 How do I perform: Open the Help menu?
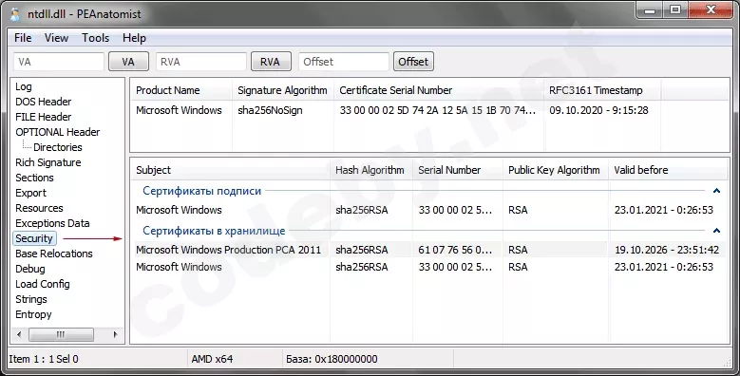[134, 38]
